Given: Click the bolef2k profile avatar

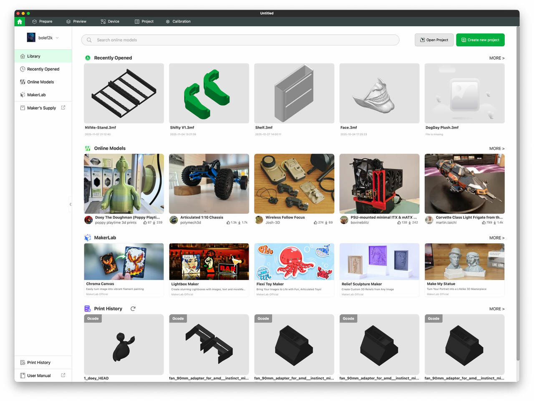Looking at the screenshot, I should [x=31, y=38].
